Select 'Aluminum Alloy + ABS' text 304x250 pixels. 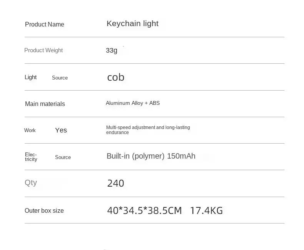tap(133, 103)
